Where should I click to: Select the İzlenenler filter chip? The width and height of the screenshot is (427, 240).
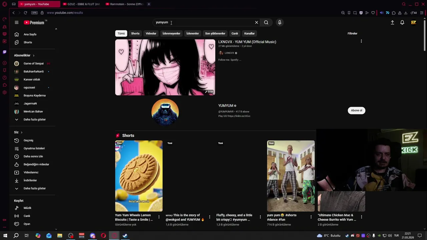192,33
